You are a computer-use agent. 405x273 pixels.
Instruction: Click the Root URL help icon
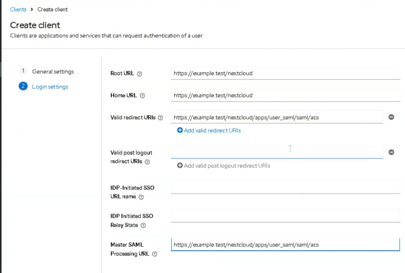(x=140, y=74)
